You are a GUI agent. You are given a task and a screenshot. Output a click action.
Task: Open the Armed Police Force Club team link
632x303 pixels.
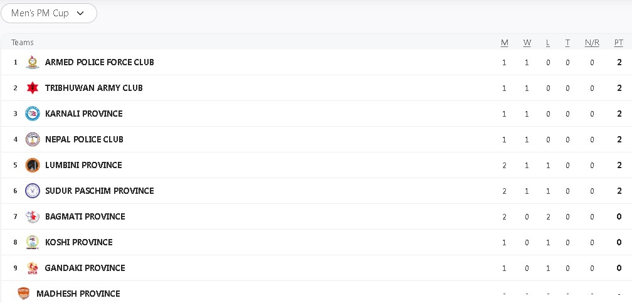100,62
